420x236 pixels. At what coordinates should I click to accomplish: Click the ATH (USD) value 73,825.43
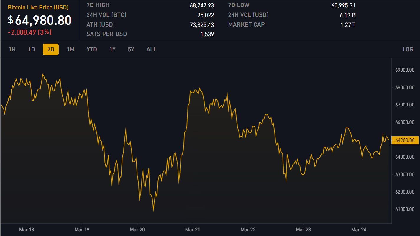202,25
